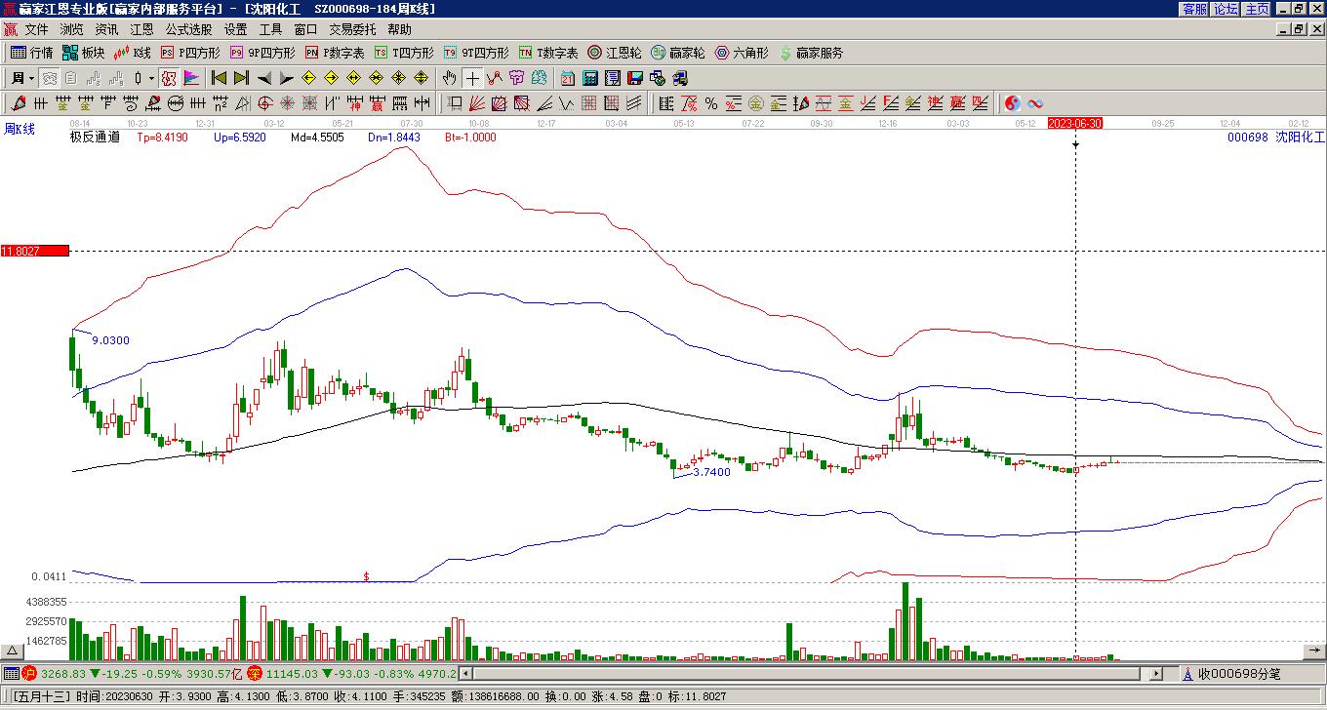
Task: Select the red pencil drawing tool
Action: (19, 103)
